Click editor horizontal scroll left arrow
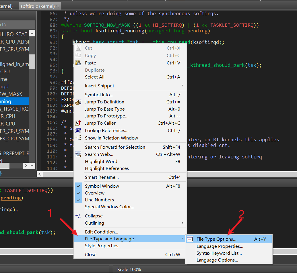Image resolution: width=297 pixels, height=273 pixels. pyautogui.click(x=39, y=174)
